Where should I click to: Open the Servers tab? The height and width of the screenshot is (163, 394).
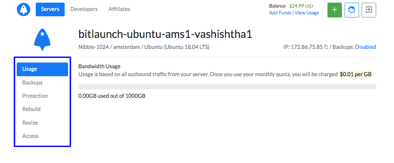coord(50,9)
